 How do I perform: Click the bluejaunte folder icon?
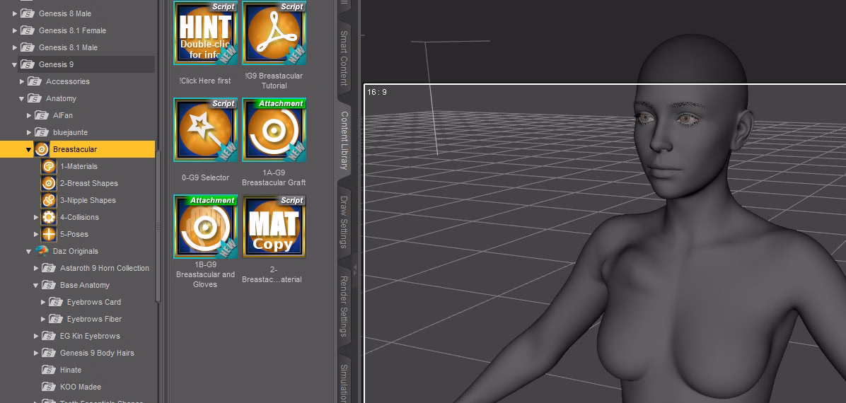(x=42, y=132)
